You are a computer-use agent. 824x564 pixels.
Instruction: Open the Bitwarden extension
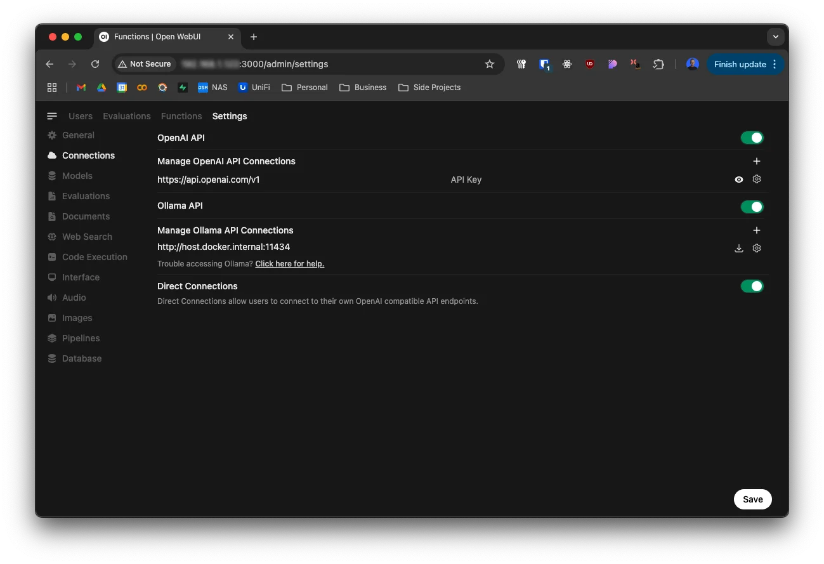pyautogui.click(x=544, y=64)
